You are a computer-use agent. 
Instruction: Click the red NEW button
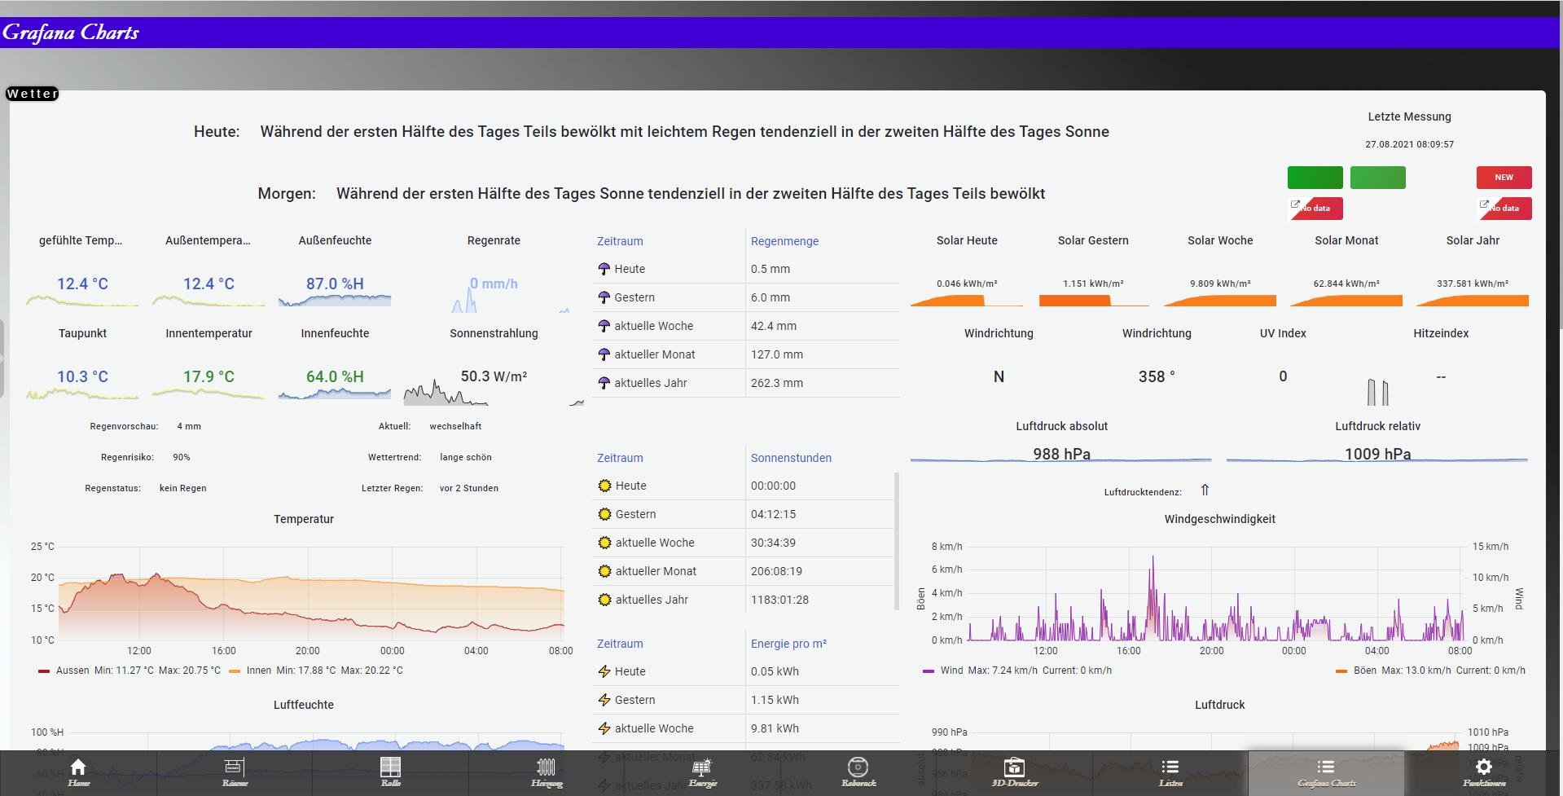click(x=1504, y=178)
